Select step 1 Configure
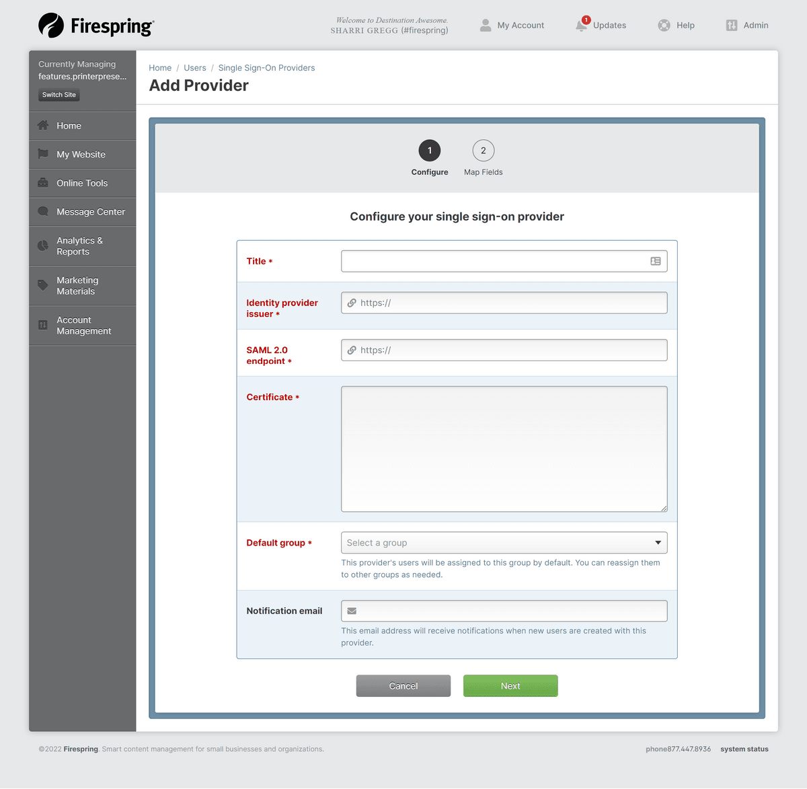 430,151
